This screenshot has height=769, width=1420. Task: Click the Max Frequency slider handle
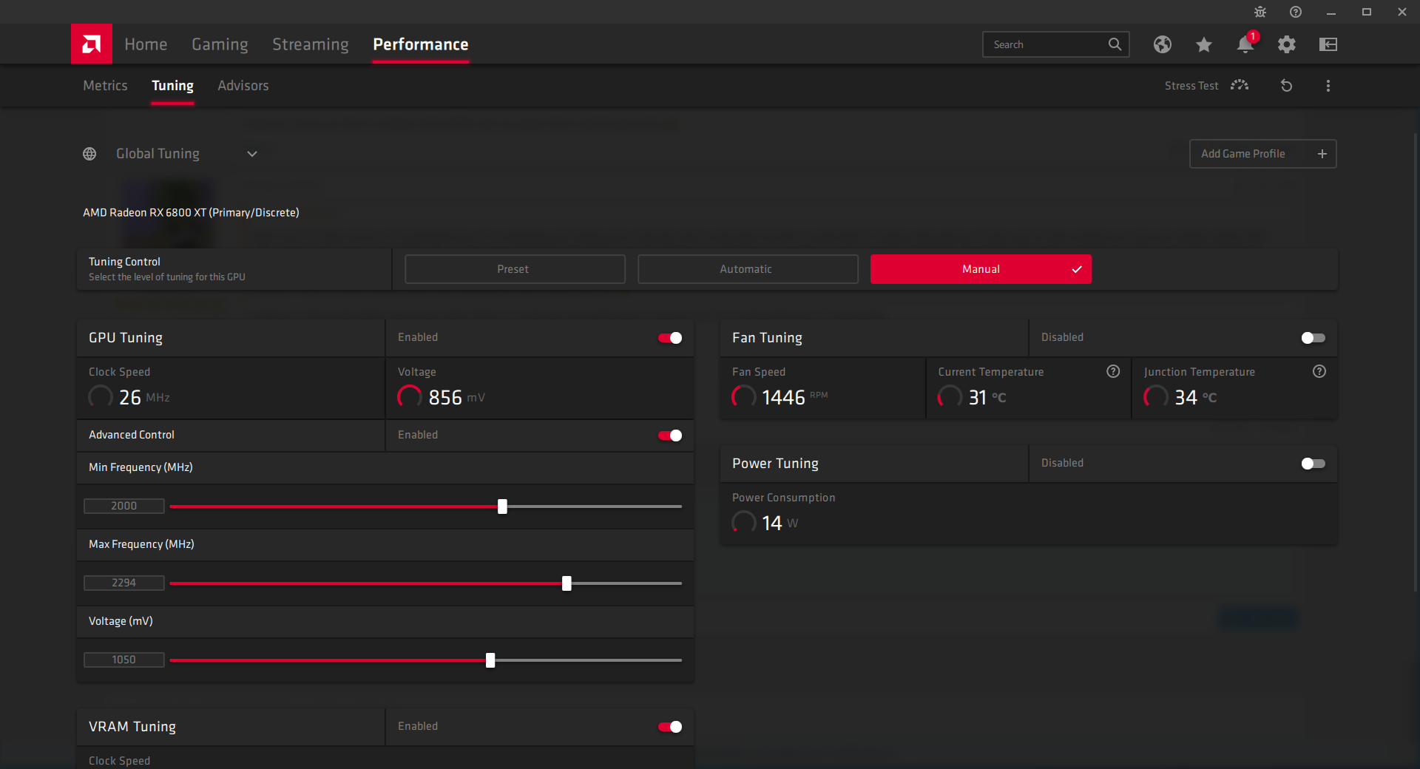[567, 583]
